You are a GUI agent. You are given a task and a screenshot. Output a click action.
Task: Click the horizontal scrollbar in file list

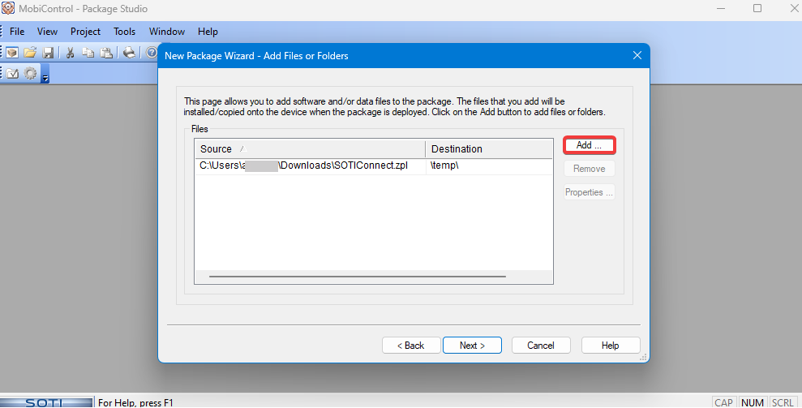[357, 277]
